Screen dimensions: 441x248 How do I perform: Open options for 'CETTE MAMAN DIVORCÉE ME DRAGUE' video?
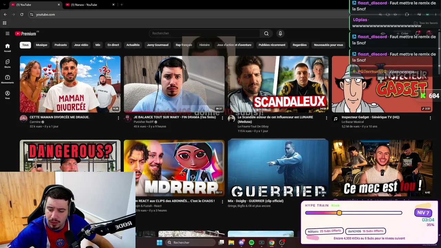coord(118,118)
